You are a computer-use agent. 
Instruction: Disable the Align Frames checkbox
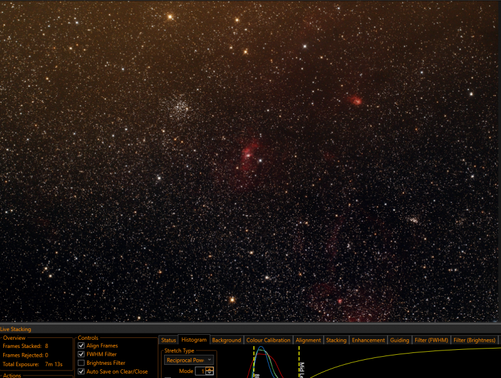[x=81, y=345]
